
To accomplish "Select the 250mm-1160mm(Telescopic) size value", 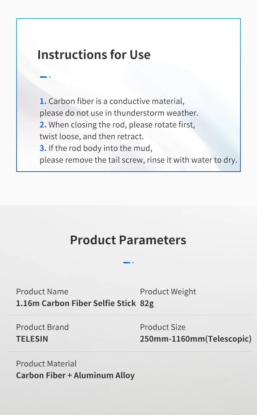I will coord(196,339).
